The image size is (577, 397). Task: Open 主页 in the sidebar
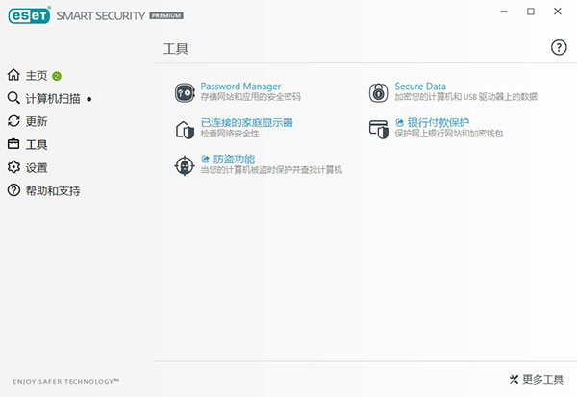[37, 75]
